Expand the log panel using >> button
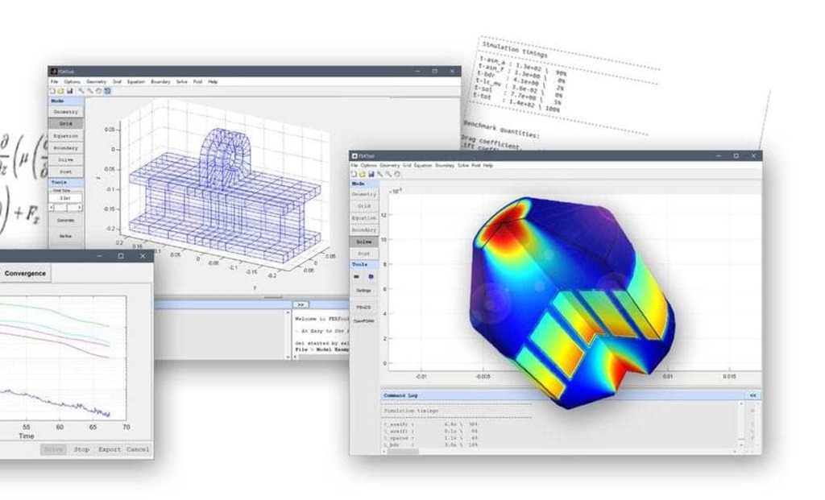This screenshot has width=825, height=500. pyautogui.click(x=299, y=305)
